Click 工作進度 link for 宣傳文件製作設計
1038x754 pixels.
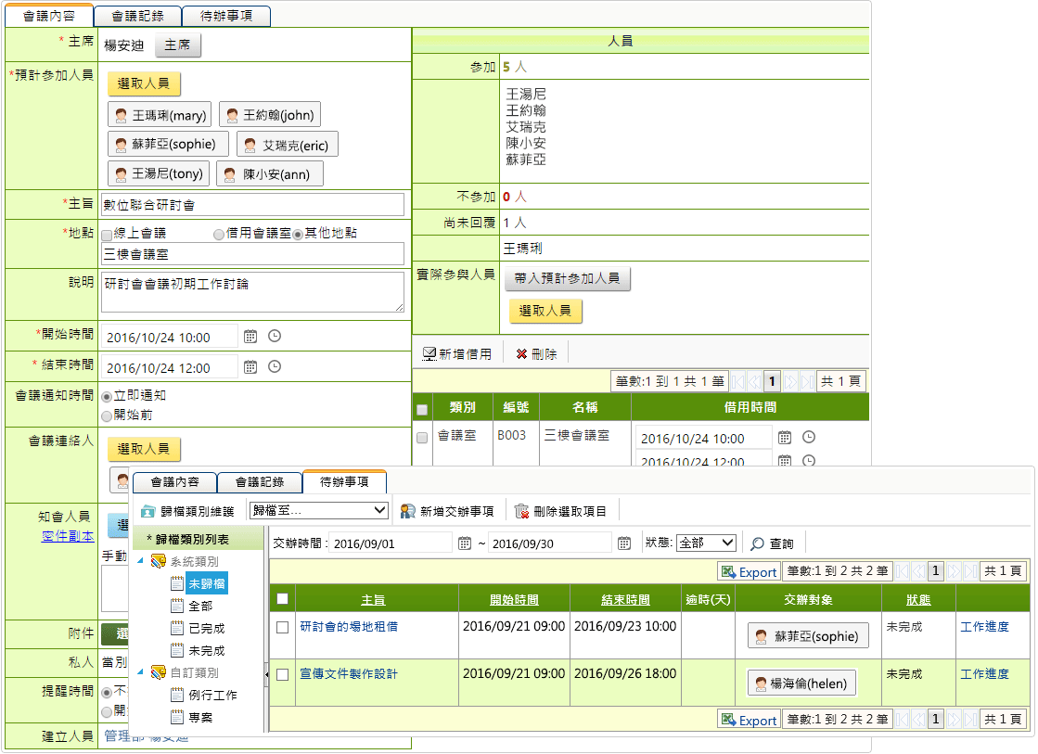[x=984, y=674]
